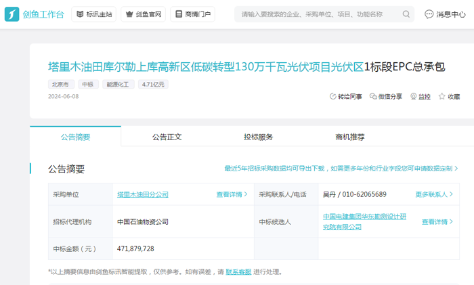
Task: Open the 塔里木油田分公司 link
Action: click(142, 194)
